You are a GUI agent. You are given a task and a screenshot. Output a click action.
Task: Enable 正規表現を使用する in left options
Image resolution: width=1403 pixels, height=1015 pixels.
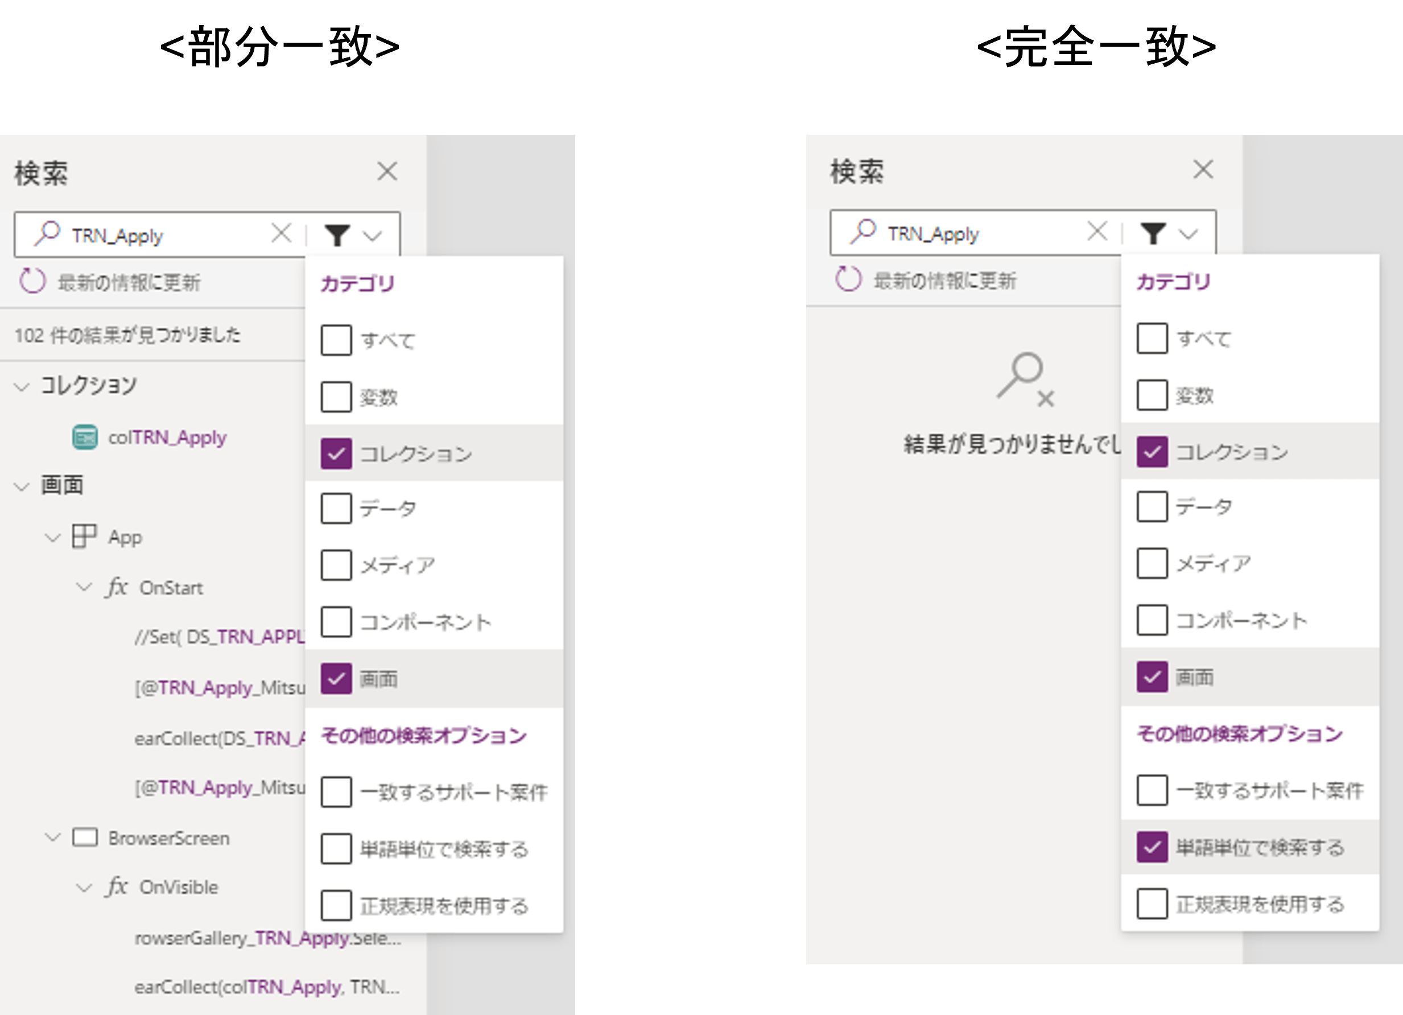point(336,906)
